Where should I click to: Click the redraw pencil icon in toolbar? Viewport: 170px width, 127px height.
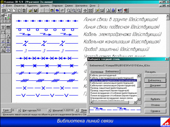point(97,11)
